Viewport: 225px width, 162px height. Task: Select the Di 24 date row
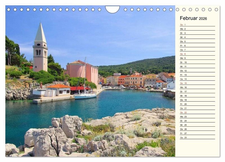tap(197, 121)
